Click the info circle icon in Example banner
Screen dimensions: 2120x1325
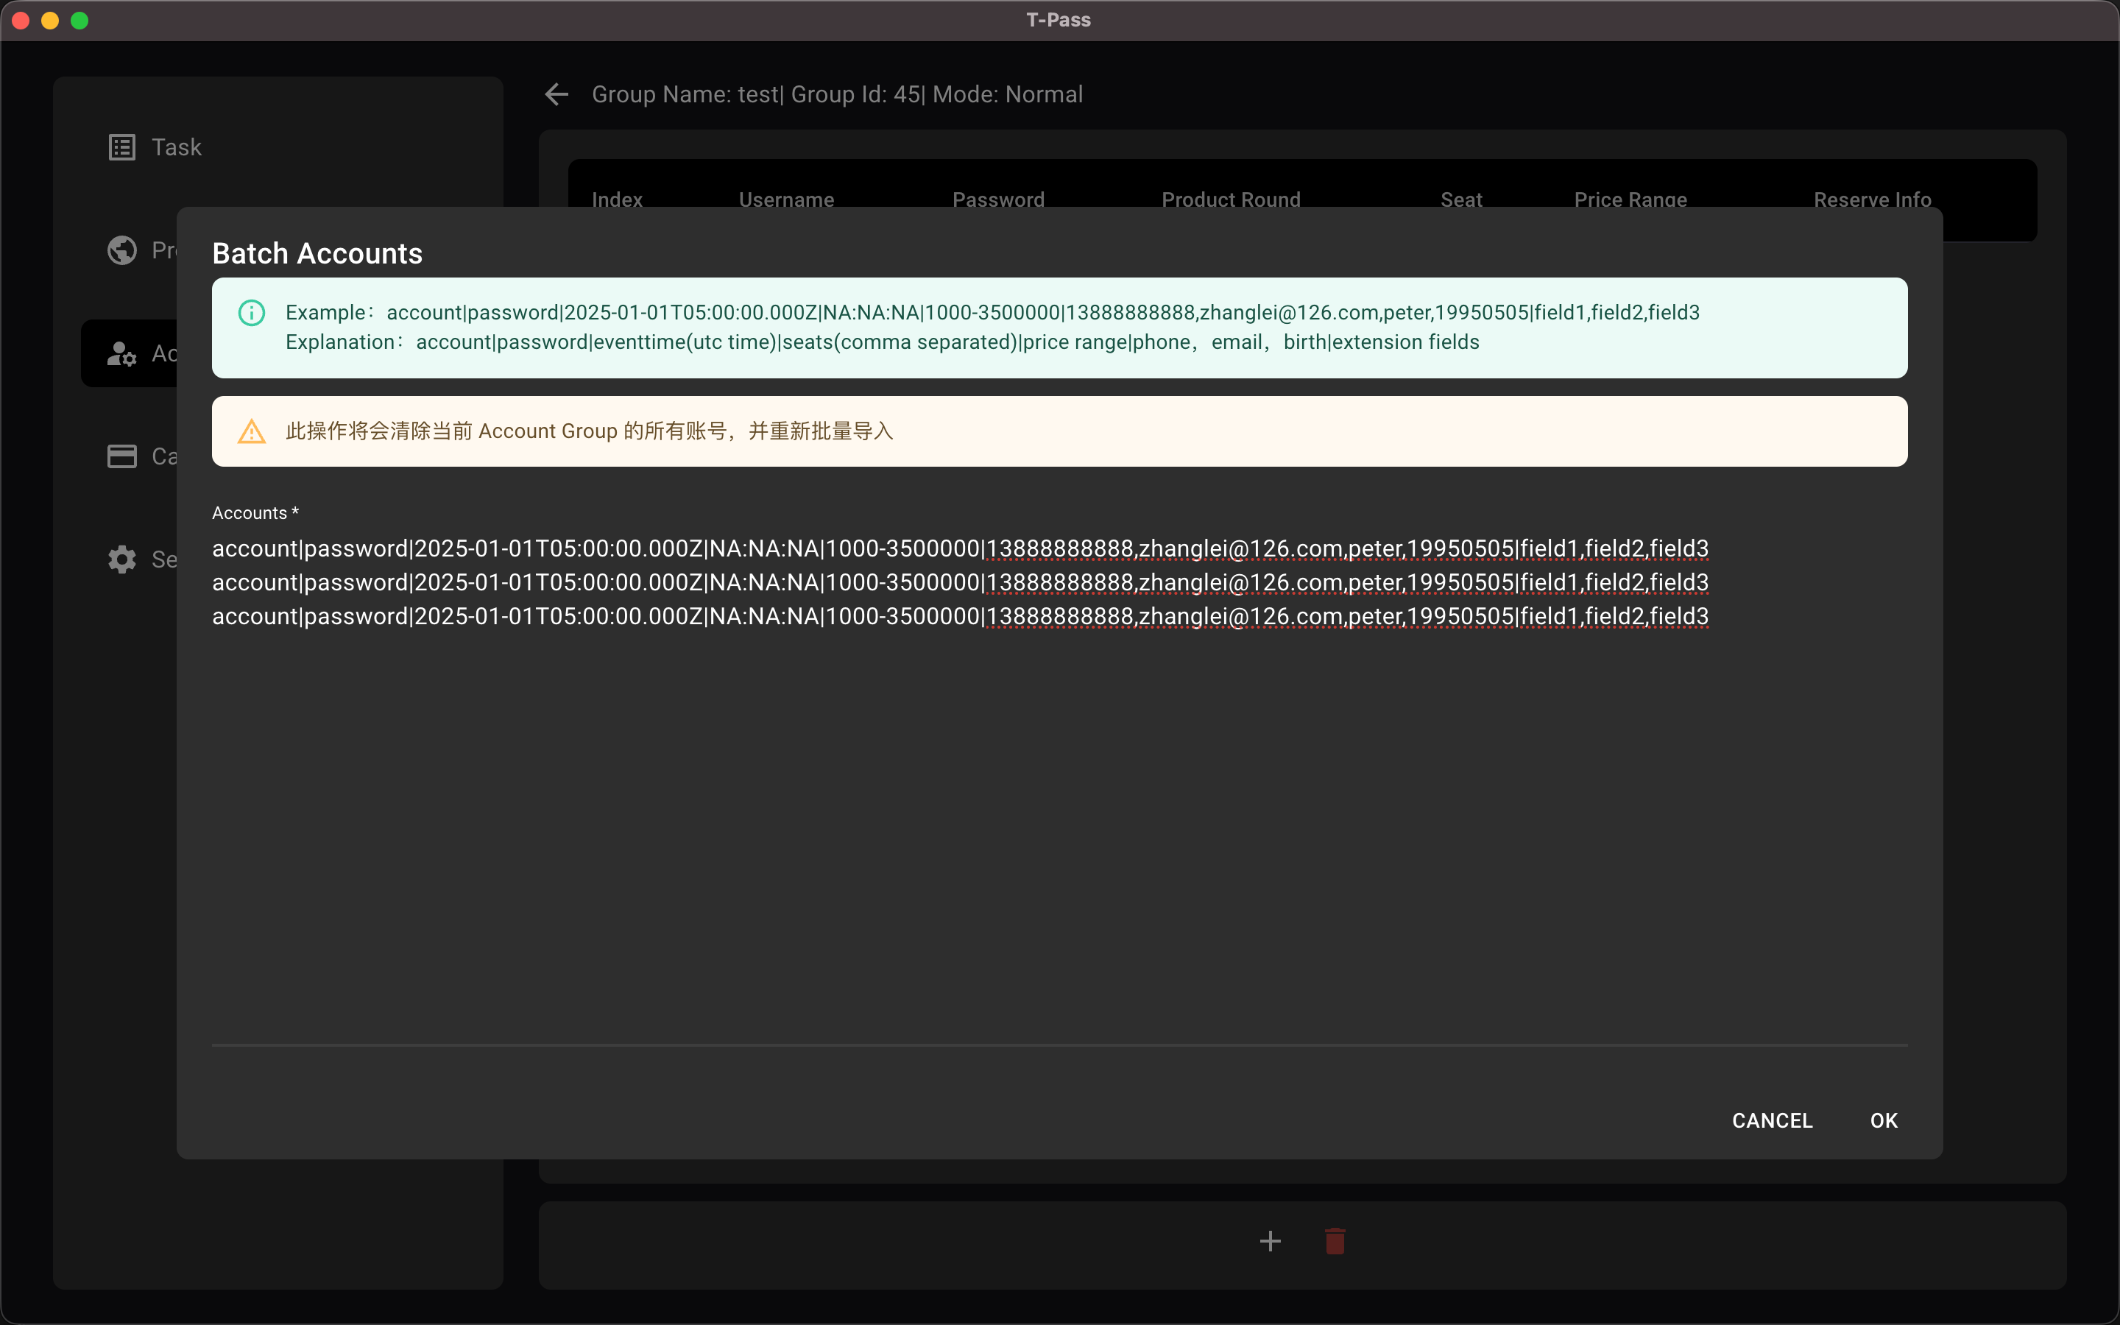pyautogui.click(x=252, y=313)
